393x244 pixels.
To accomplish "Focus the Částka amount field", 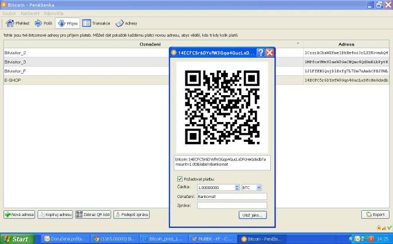I will coord(216,187).
